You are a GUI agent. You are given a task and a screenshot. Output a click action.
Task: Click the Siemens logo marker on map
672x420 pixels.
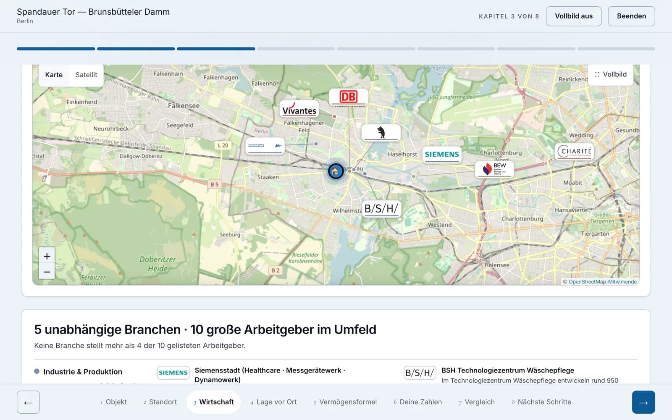(442, 155)
